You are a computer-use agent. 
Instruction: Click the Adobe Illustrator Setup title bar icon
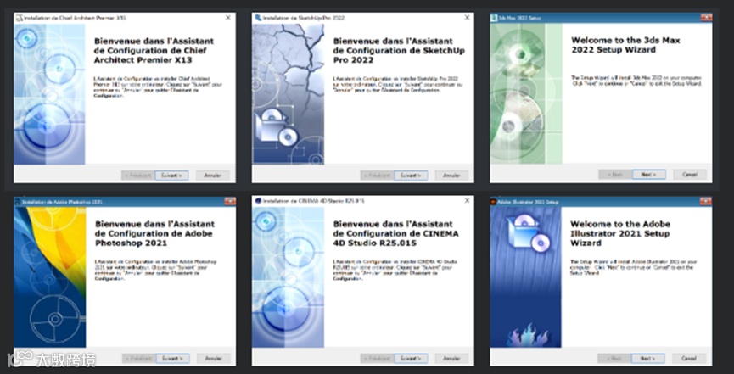point(493,202)
